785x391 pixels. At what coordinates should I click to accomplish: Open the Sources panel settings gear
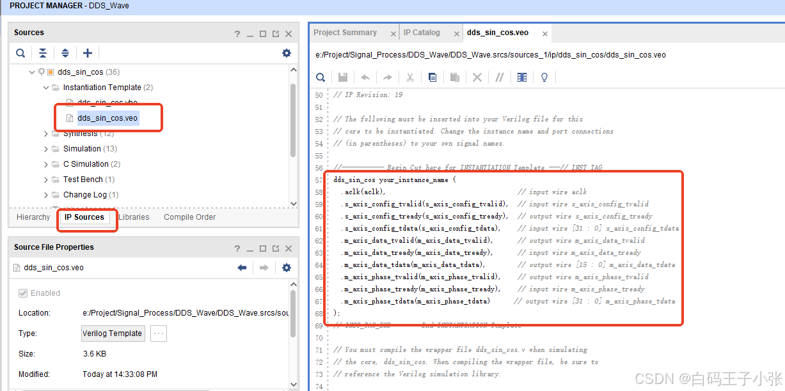[x=287, y=53]
